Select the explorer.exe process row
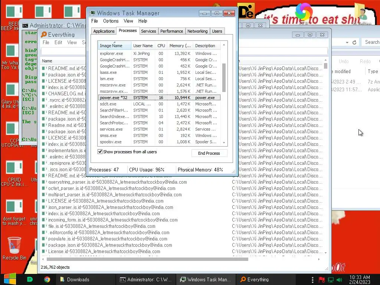 pyautogui.click(x=159, y=53)
